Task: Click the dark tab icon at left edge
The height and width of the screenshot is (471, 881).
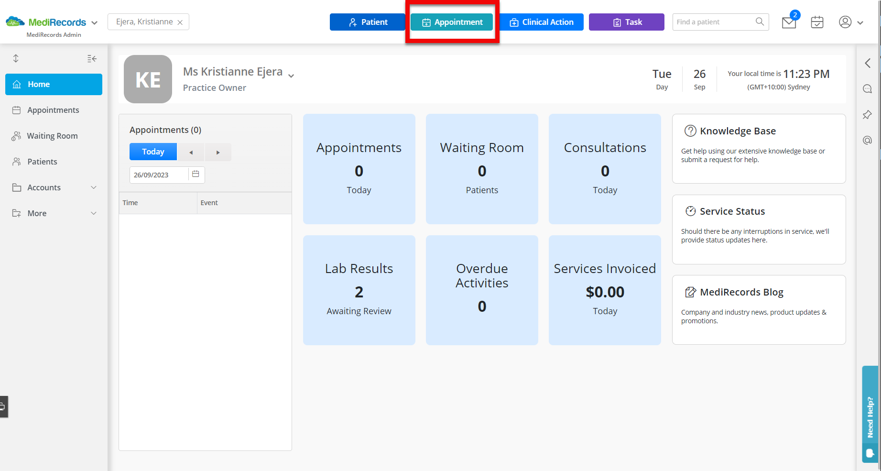Action: (x=3, y=407)
